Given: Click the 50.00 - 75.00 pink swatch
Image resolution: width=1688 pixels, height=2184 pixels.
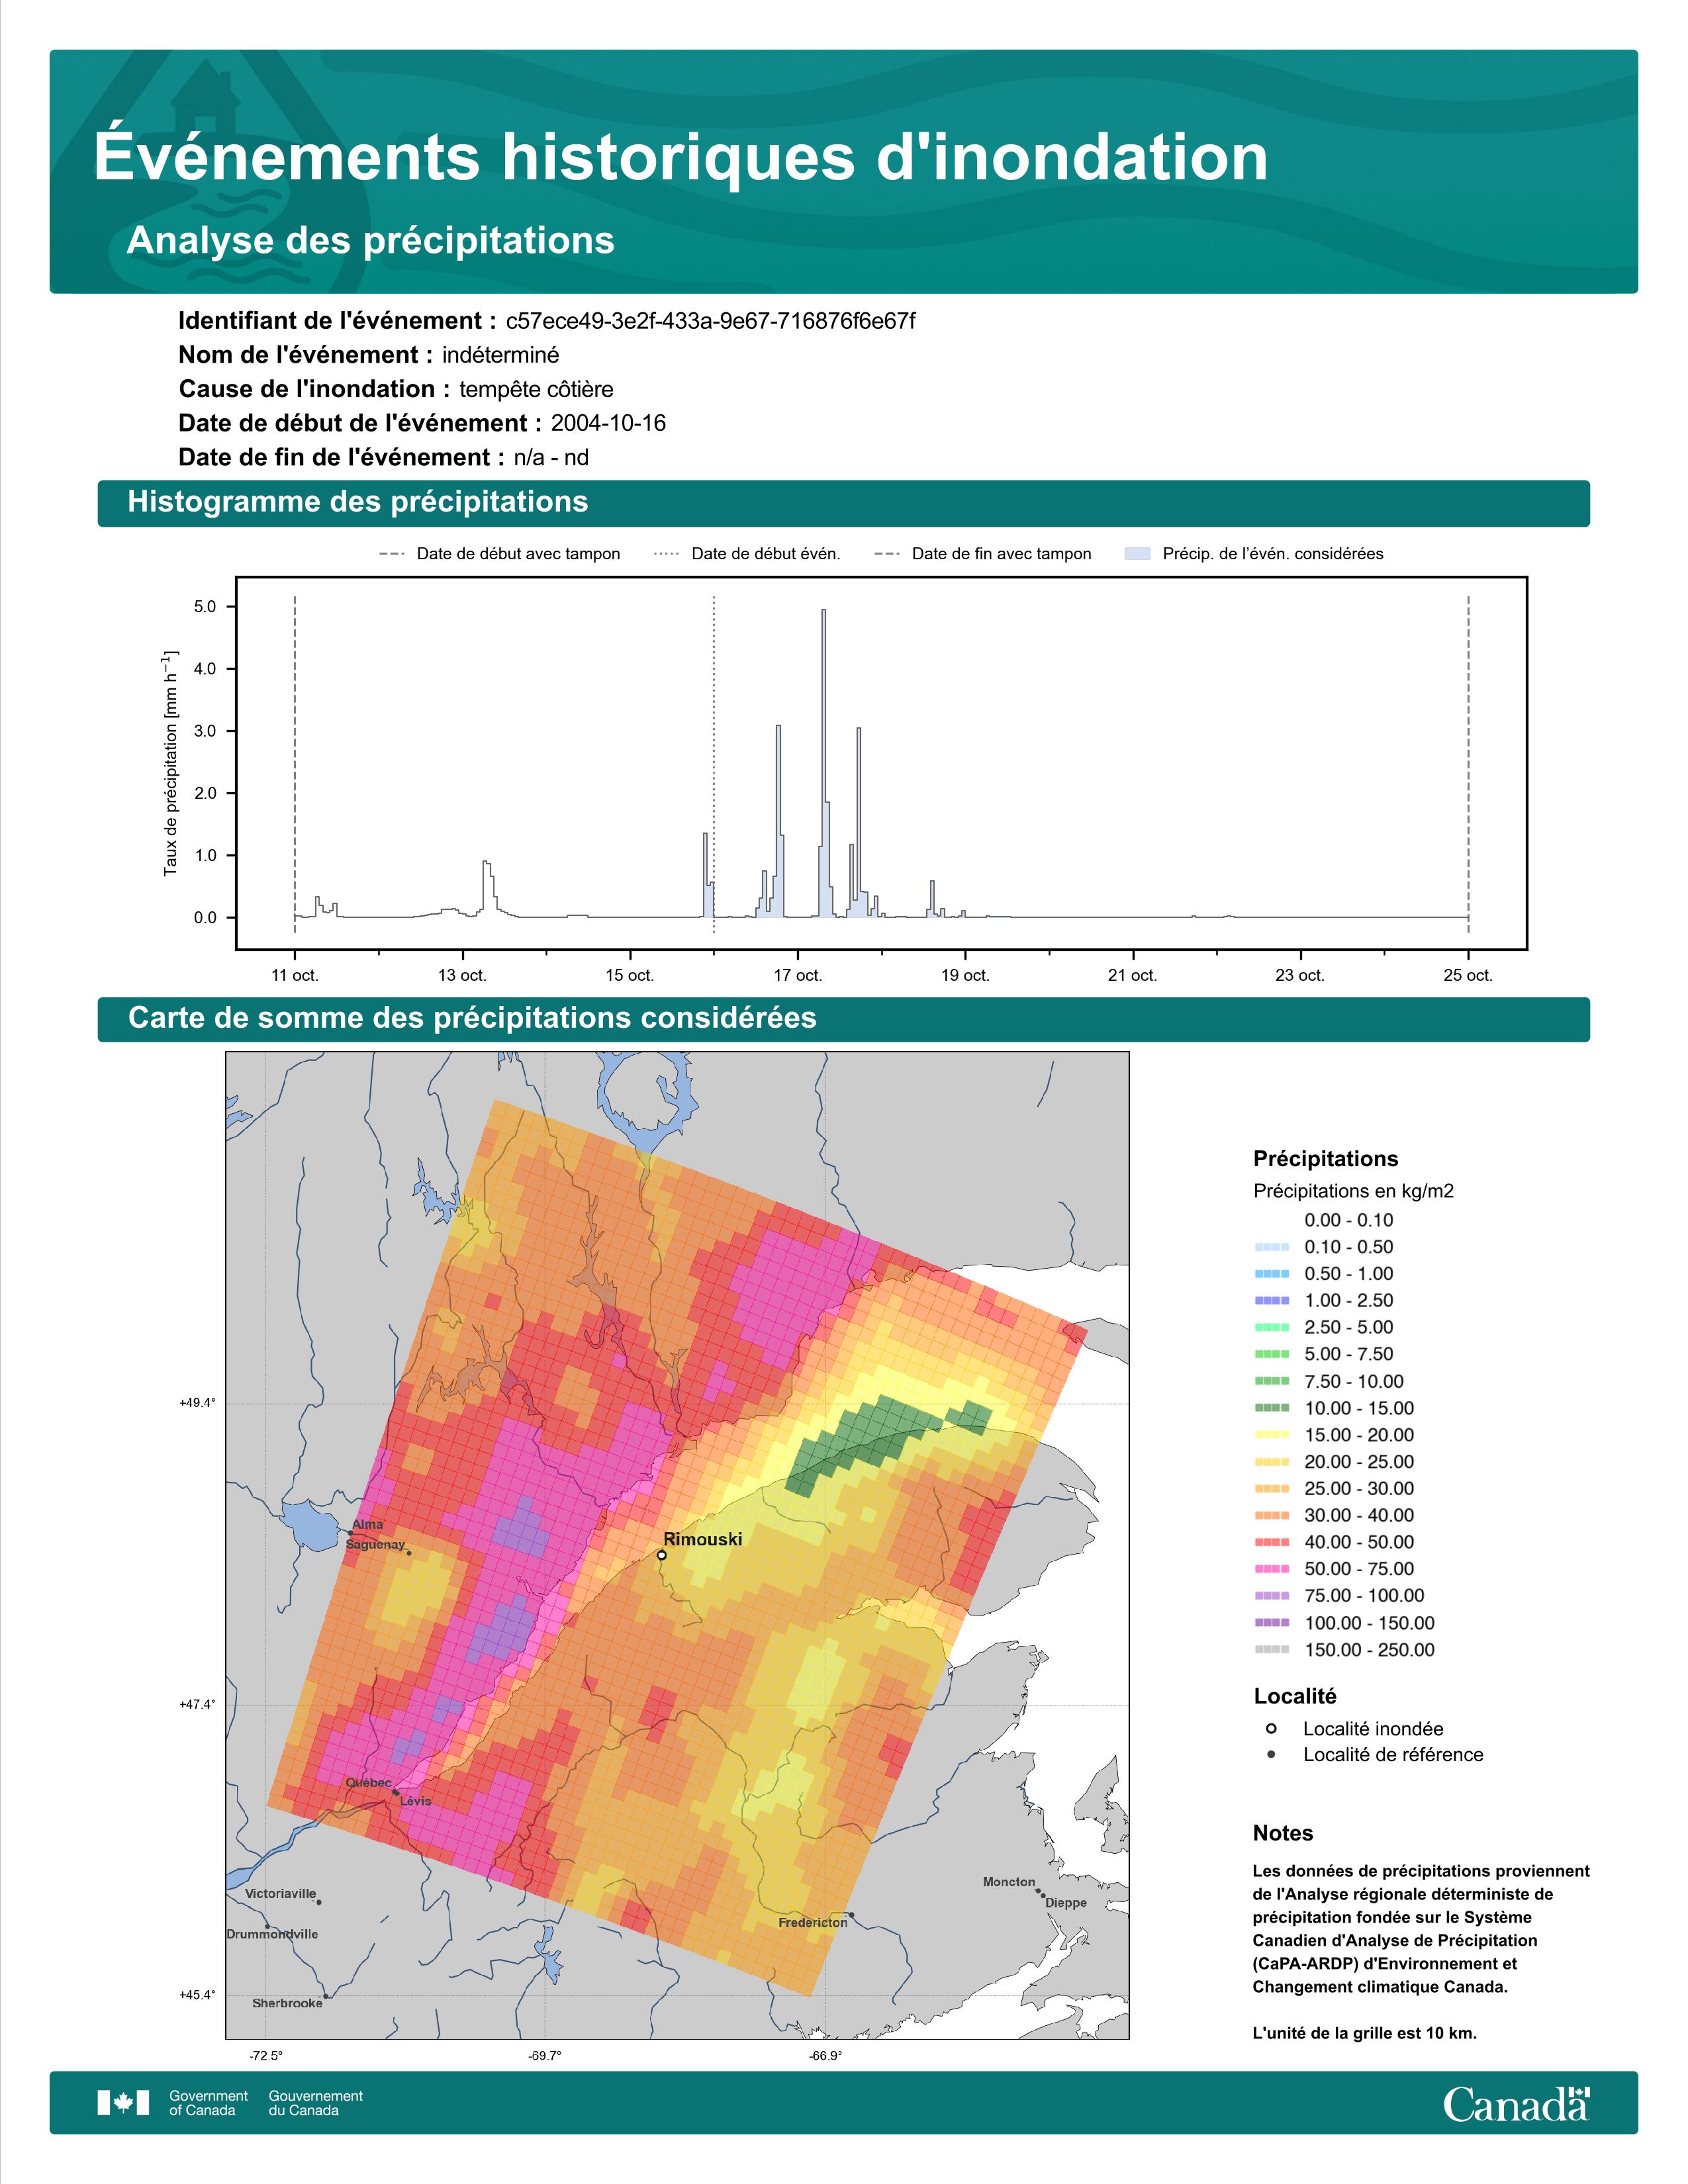Looking at the screenshot, I should click(1271, 1569).
